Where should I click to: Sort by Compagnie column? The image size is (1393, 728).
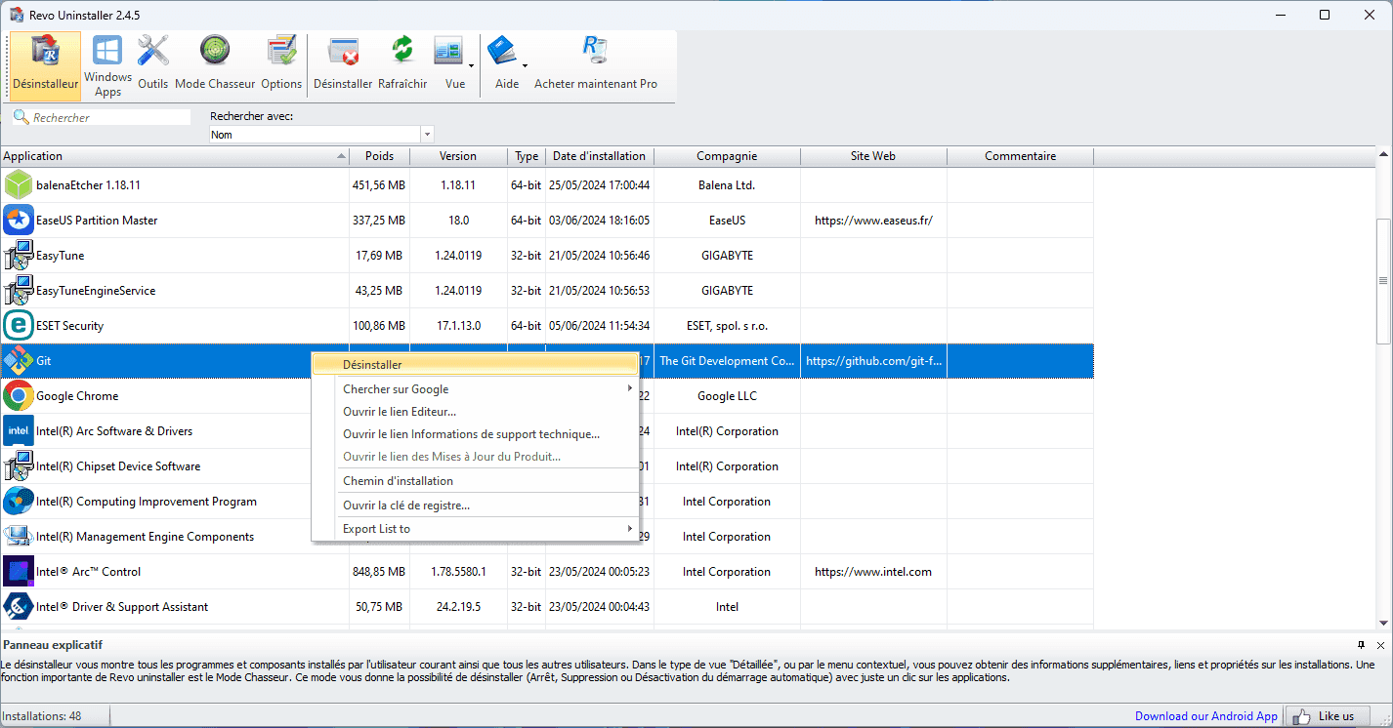[727, 156]
